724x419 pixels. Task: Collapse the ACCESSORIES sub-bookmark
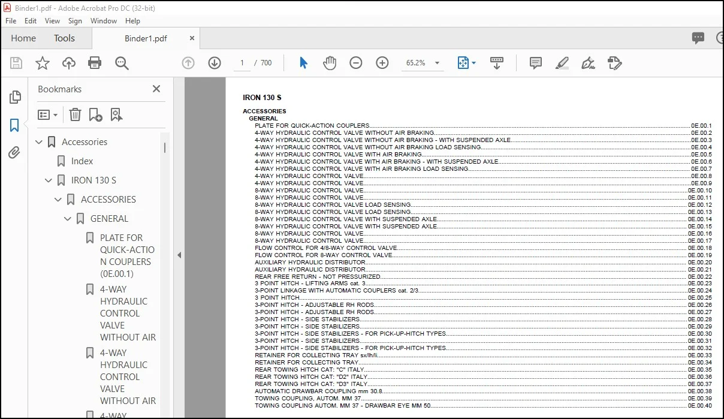pyautogui.click(x=58, y=200)
